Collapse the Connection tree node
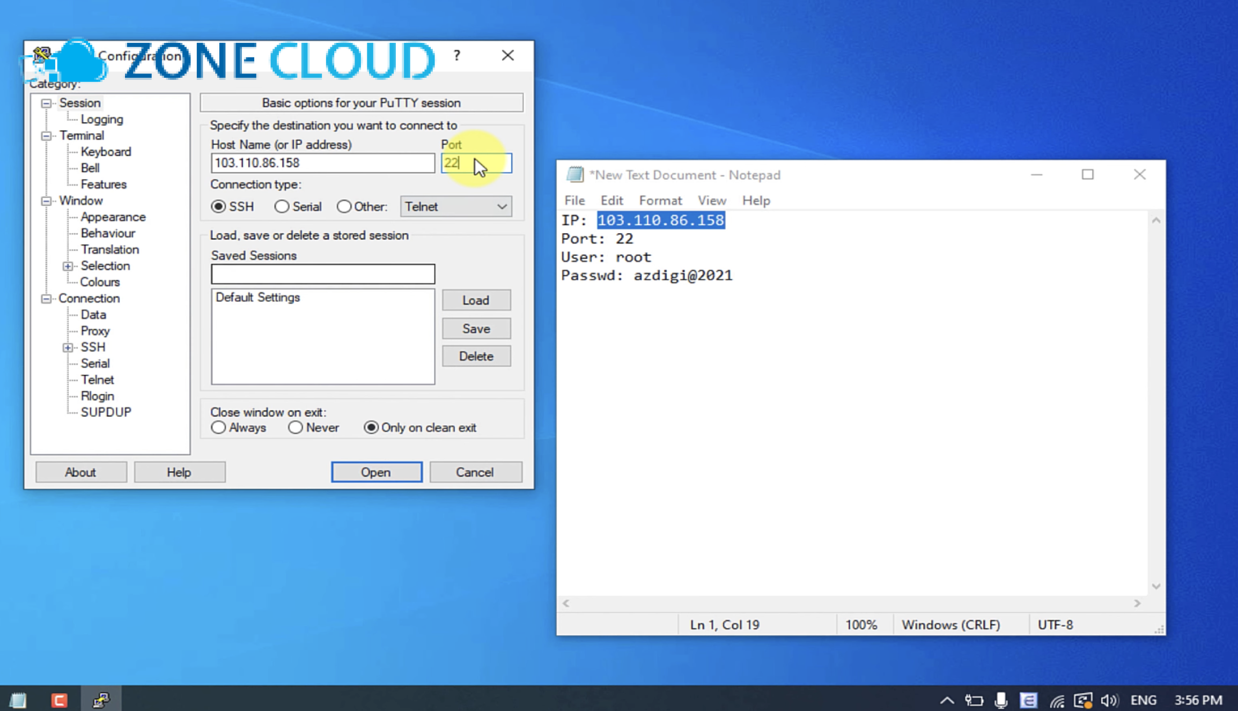The height and width of the screenshot is (711, 1238). tap(47, 299)
